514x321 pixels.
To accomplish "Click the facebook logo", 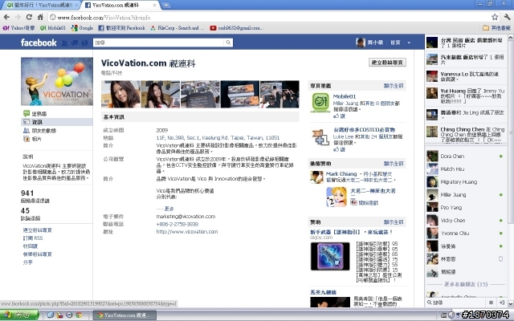I will click(x=39, y=43).
